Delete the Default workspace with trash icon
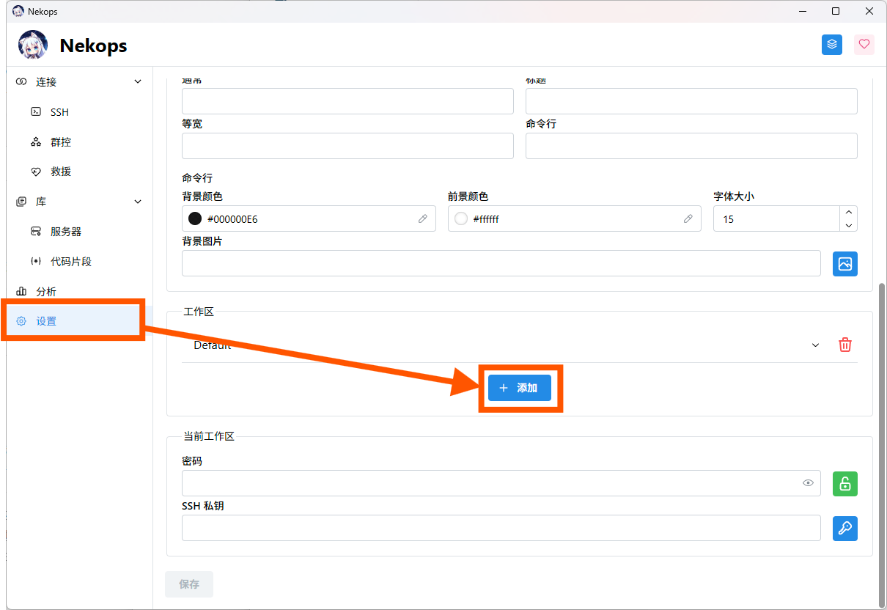 pyautogui.click(x=844, y=345)
